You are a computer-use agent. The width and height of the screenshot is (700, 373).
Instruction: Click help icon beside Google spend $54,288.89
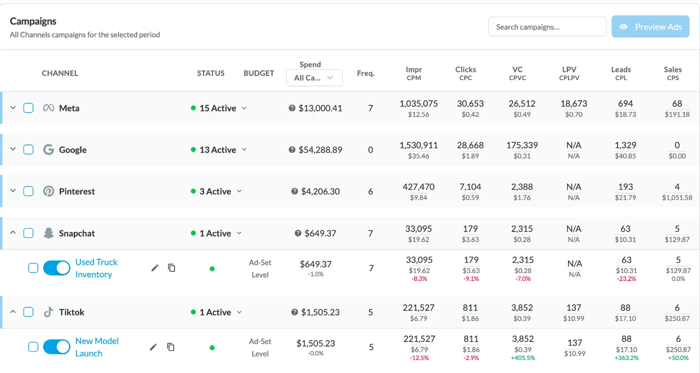coord(292,149)
